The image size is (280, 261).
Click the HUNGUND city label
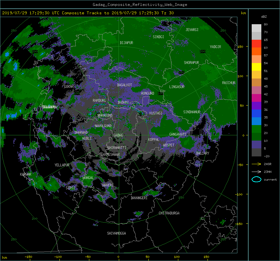click(147, 93)
